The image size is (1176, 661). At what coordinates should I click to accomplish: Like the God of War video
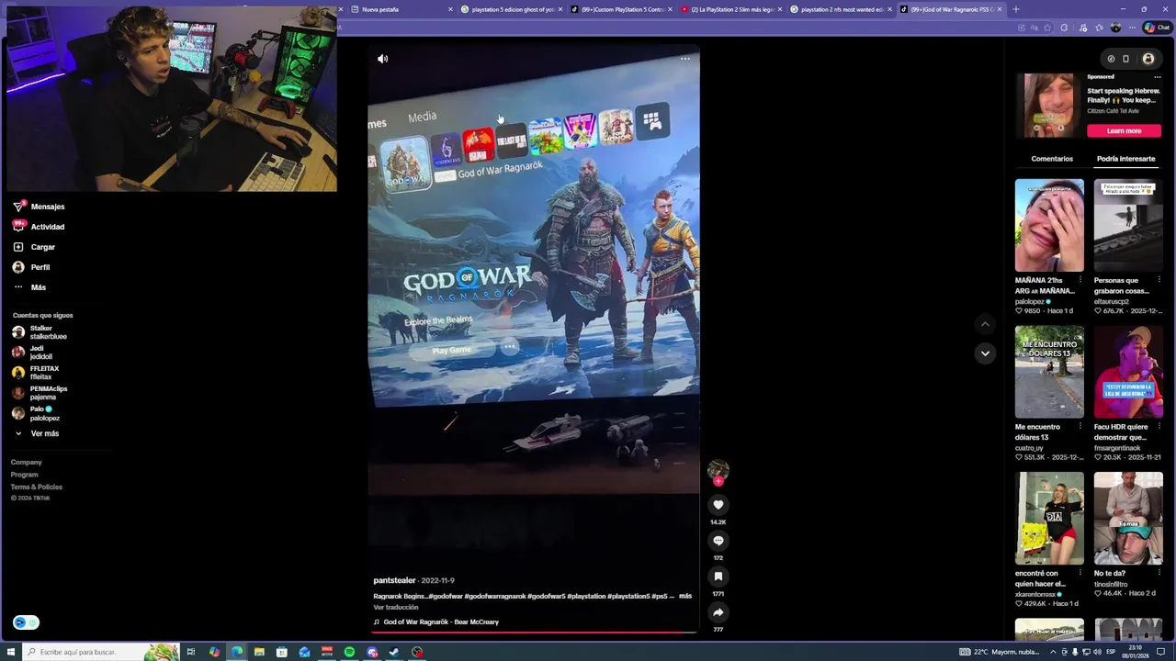pos(718,505)
